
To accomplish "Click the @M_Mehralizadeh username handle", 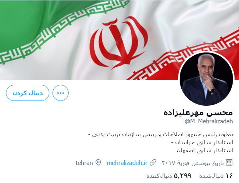I will [209, 121].
